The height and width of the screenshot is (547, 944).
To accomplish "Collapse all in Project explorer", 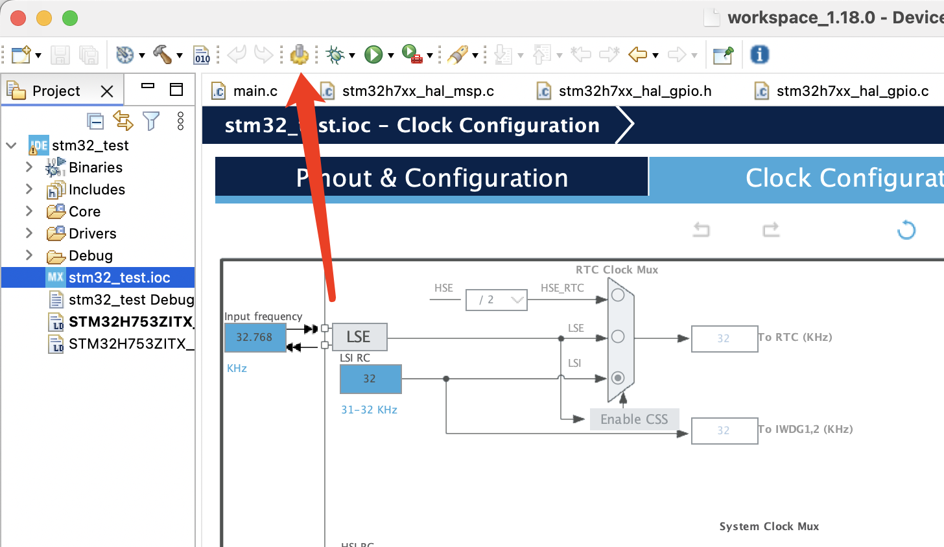I will [95, 121].
